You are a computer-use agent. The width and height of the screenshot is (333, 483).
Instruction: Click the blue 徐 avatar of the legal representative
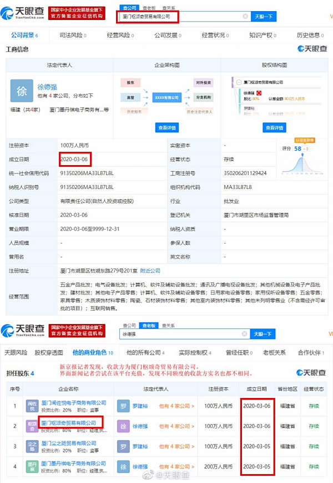[x=22, y=91]
